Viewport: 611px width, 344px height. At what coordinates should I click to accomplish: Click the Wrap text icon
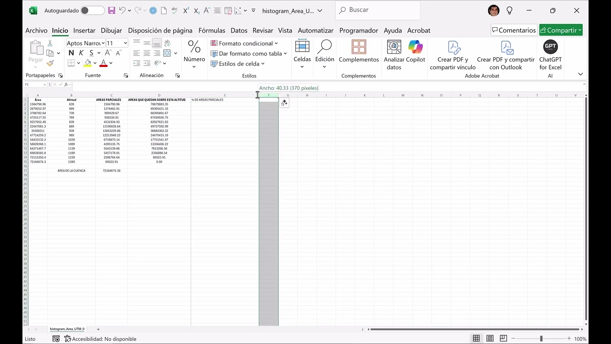[x=167, y=43]
